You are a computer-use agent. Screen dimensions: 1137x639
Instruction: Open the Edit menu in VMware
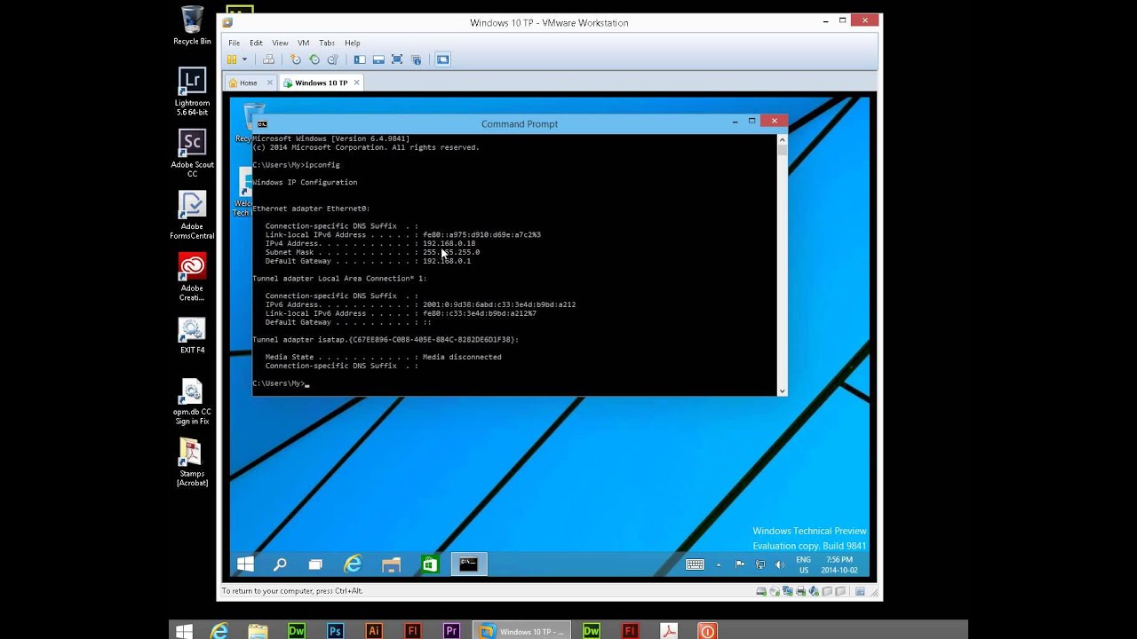[x=256, y=43]
